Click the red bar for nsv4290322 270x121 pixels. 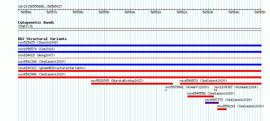click(x=140, y=71)
